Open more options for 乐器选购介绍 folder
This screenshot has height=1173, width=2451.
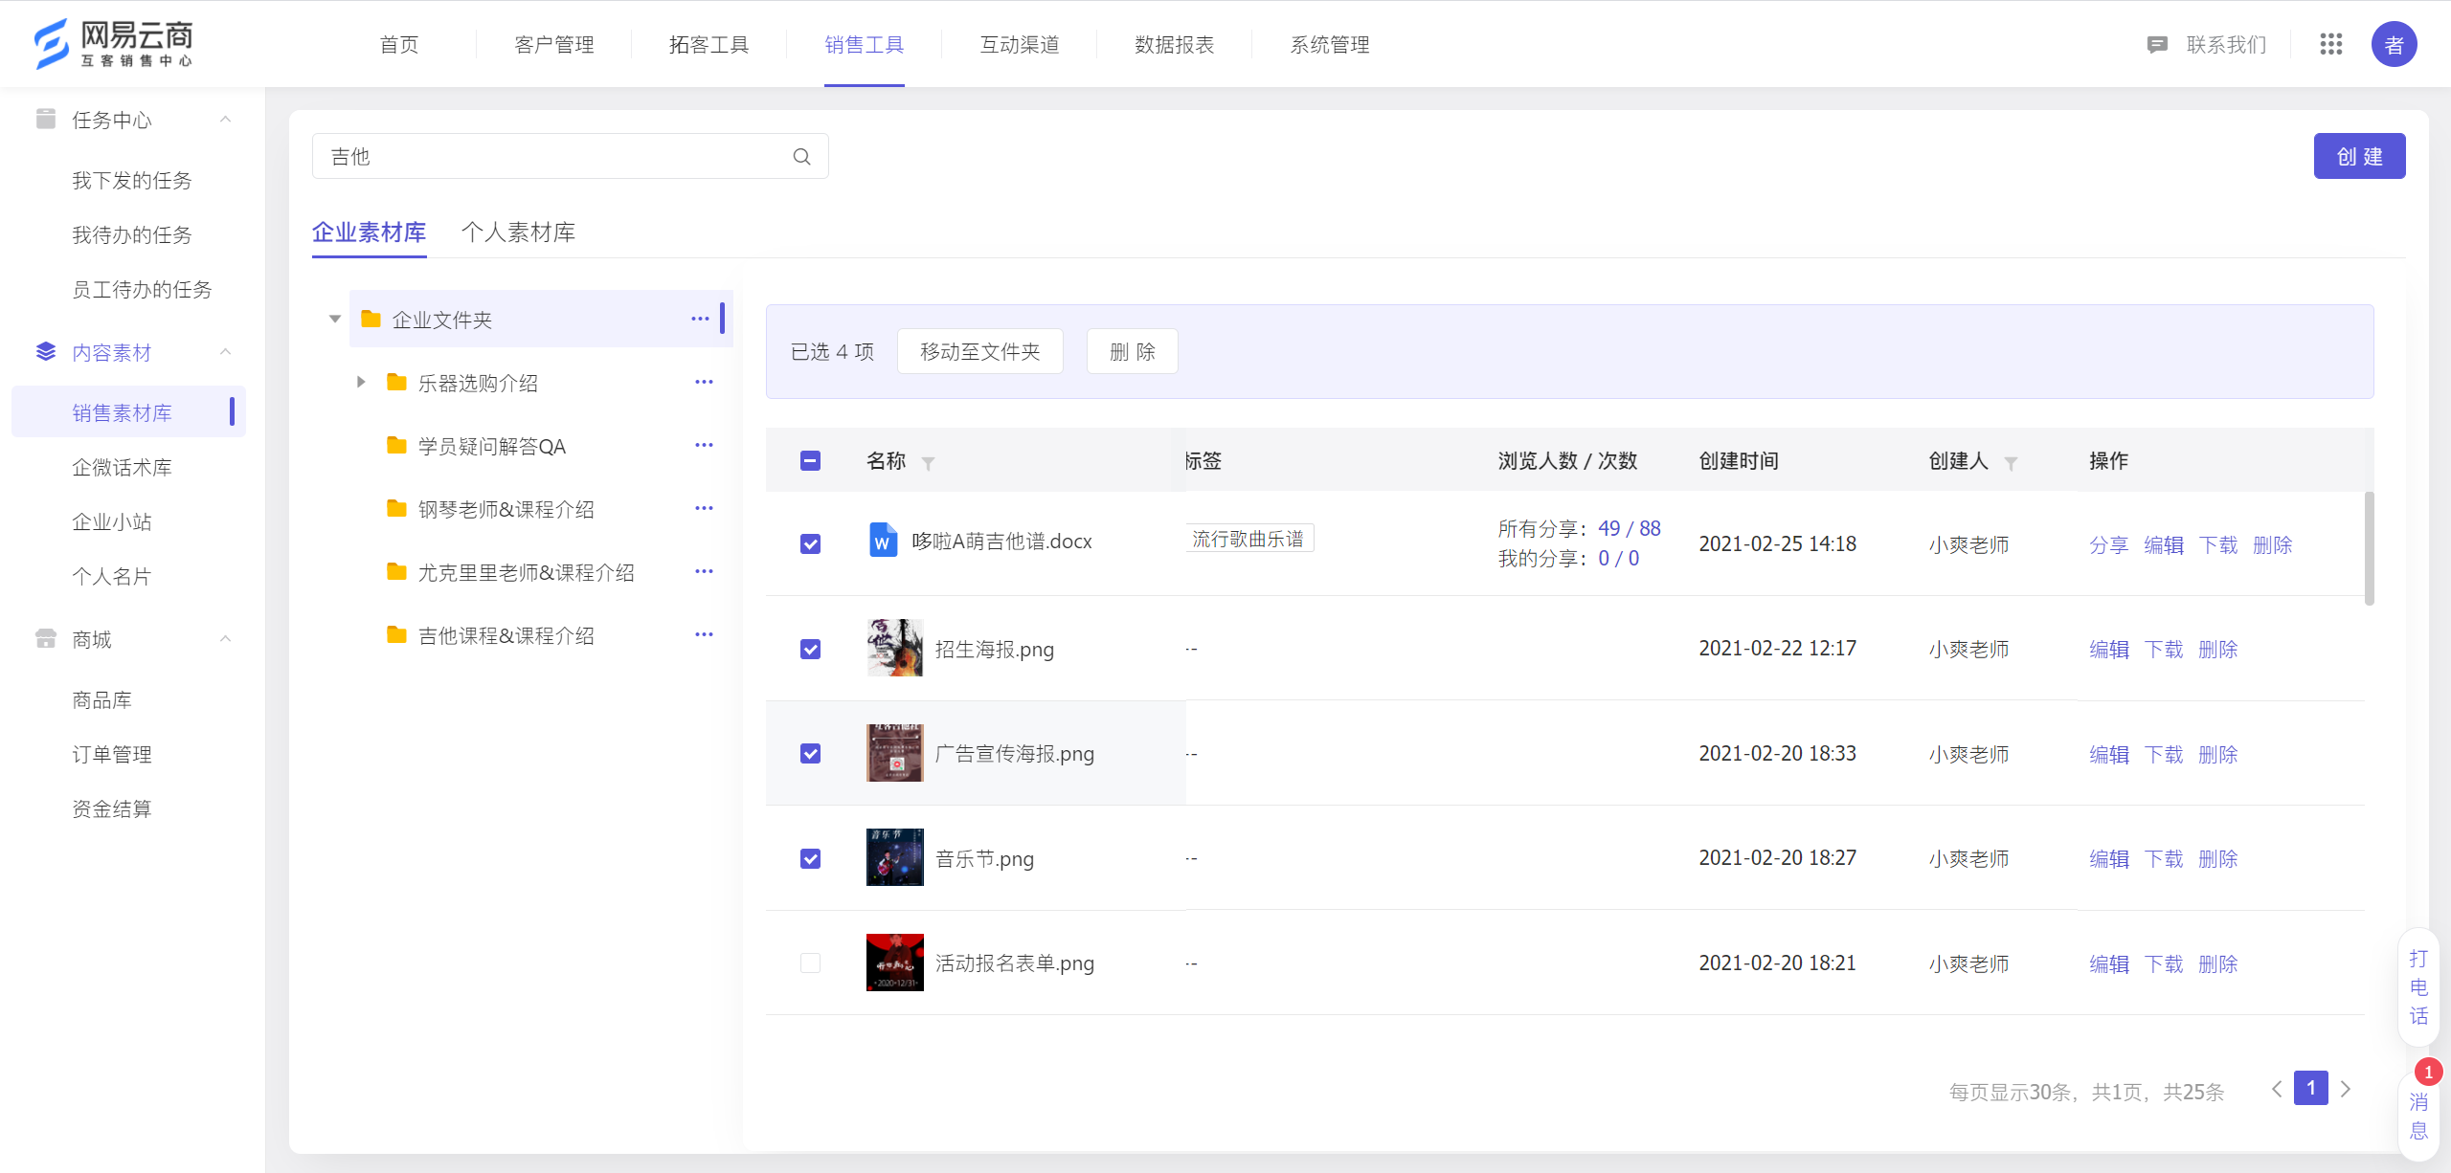[704, 382]
